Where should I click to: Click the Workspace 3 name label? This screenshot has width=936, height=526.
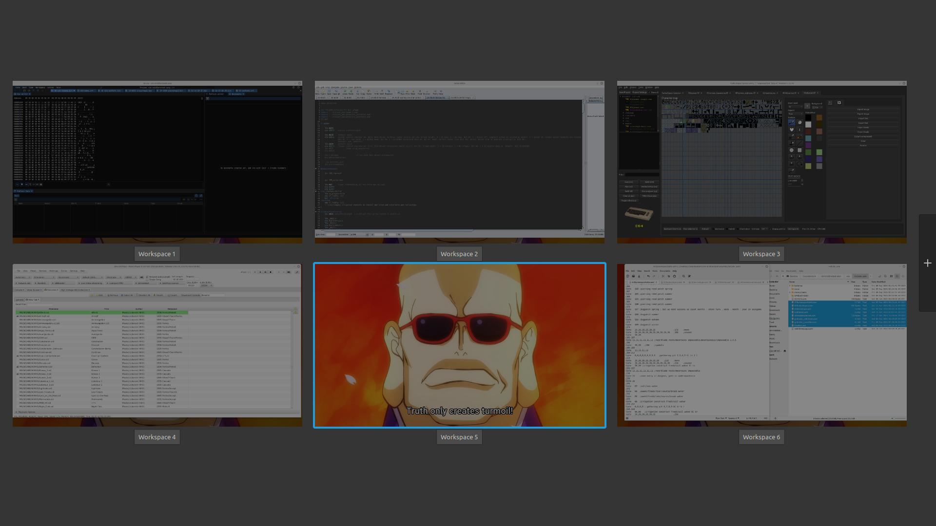click(x=761, y=254)
